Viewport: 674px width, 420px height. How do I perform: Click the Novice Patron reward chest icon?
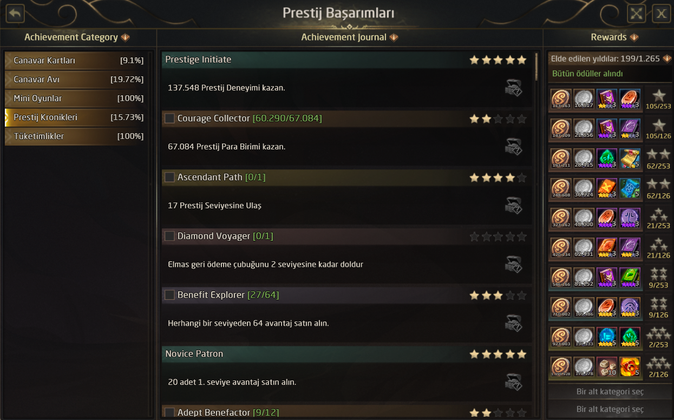(x=513, y=382)
